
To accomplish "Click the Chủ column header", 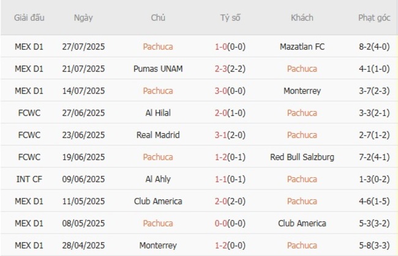I will pyautogui.click(x=157, y=18).
